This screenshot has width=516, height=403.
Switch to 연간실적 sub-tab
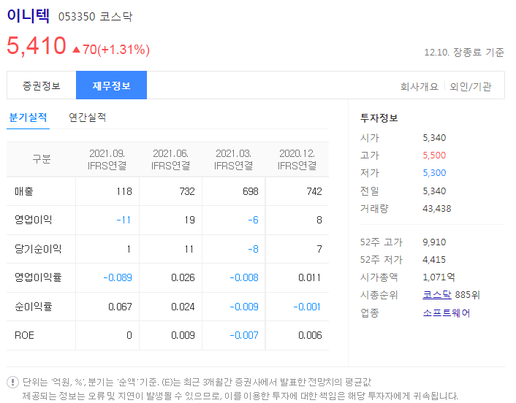87,118
